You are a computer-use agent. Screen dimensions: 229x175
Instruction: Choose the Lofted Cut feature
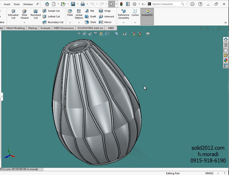tap(51, 16)
